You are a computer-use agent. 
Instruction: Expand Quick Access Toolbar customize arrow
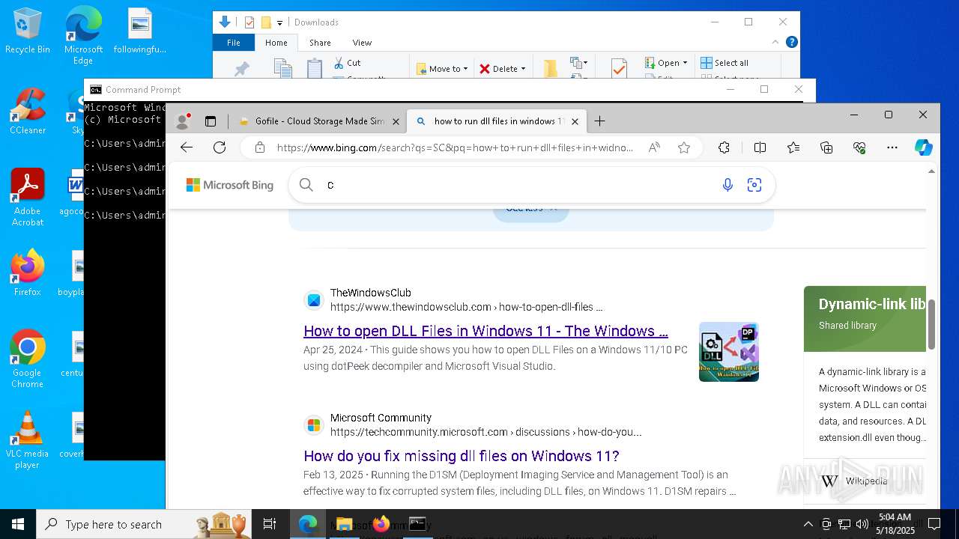(x=280, y=22)
